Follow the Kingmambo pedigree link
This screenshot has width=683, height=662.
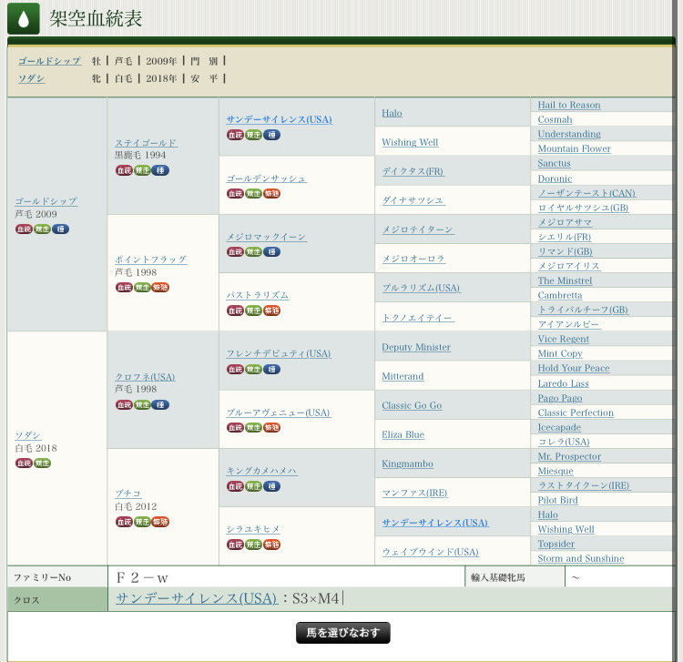pos(407,463)
